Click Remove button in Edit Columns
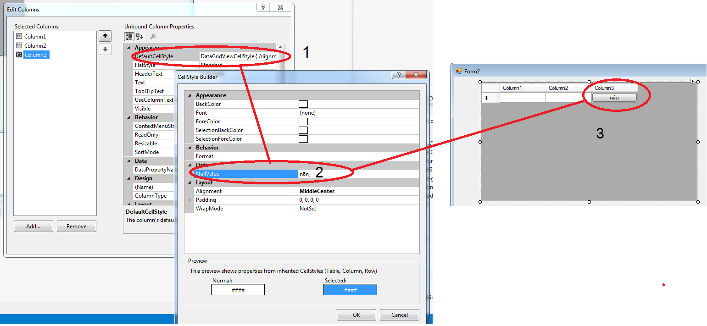 coord(76,226)
